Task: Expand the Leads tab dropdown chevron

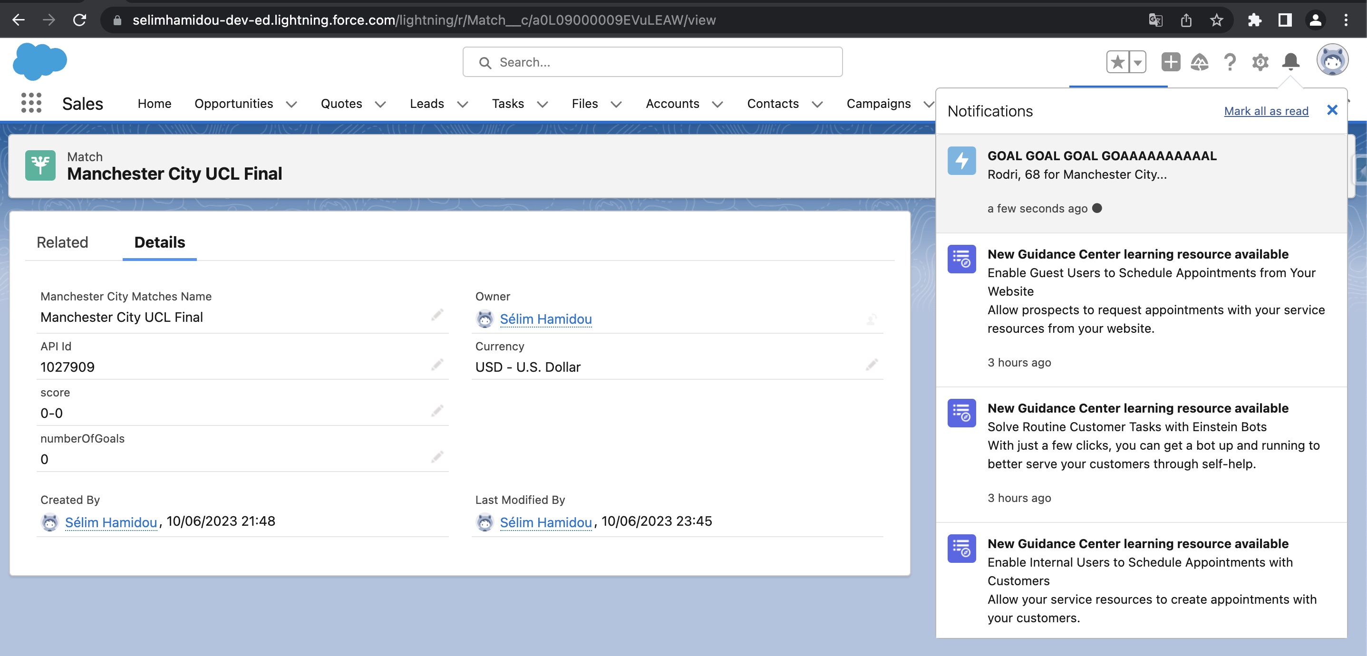Action: 462,105
